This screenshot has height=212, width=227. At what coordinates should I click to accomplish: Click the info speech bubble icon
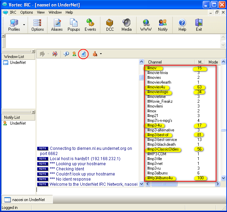pyautogui.click(x=66, y=54)
